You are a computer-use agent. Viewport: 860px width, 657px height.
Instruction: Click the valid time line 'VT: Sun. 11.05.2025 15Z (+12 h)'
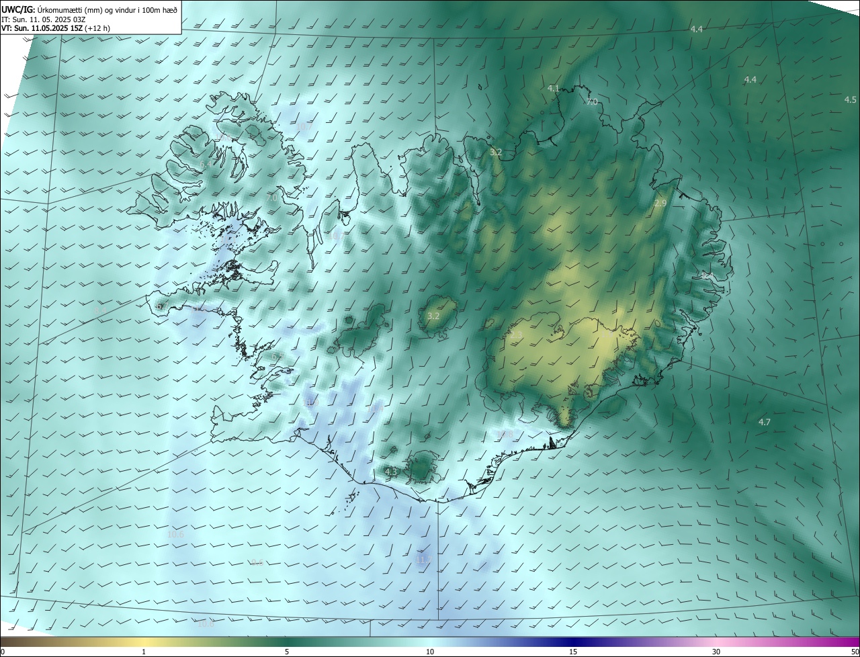pos(56,29)
